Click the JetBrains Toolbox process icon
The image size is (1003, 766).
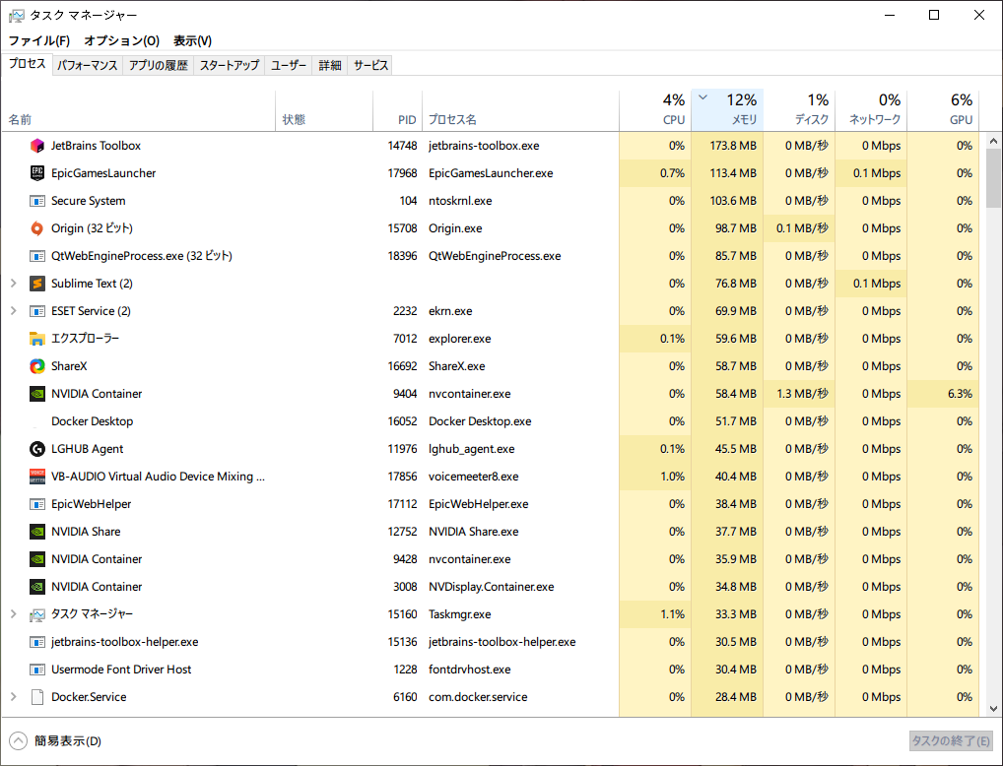37,146
